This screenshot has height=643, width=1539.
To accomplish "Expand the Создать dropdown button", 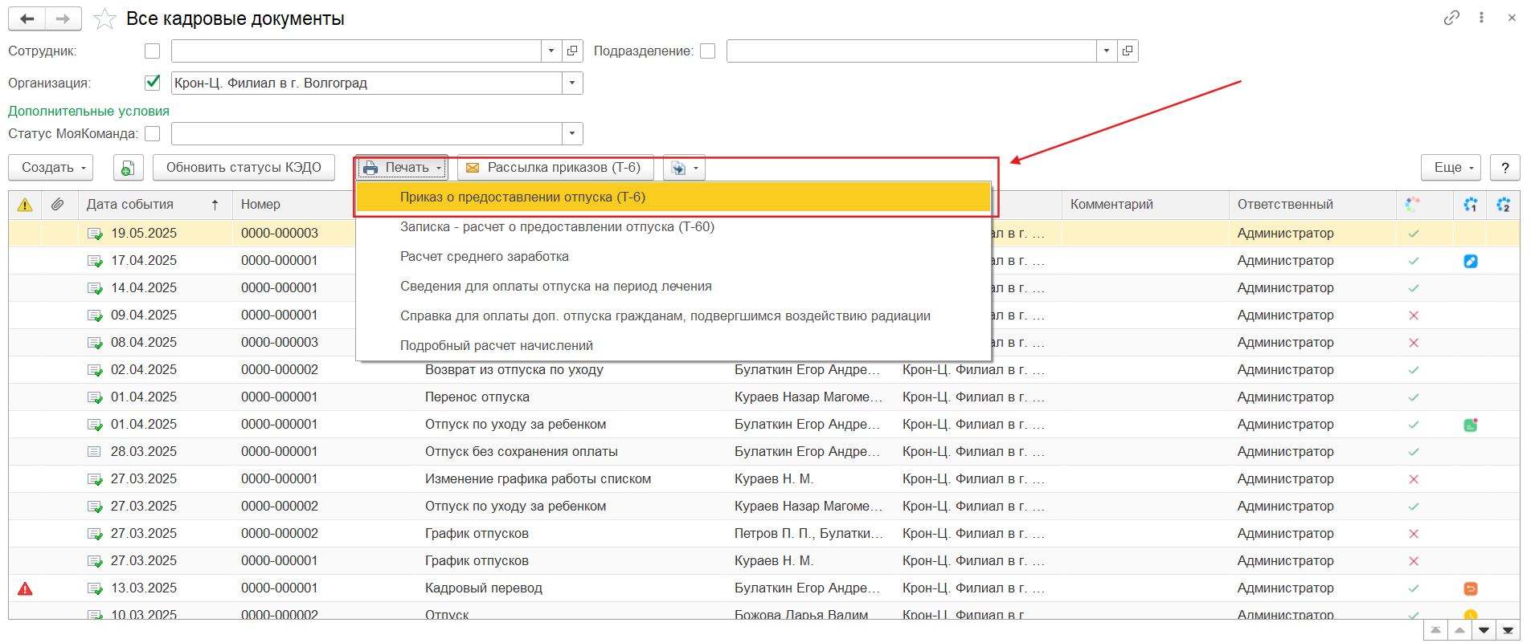I will click(51, 168).
